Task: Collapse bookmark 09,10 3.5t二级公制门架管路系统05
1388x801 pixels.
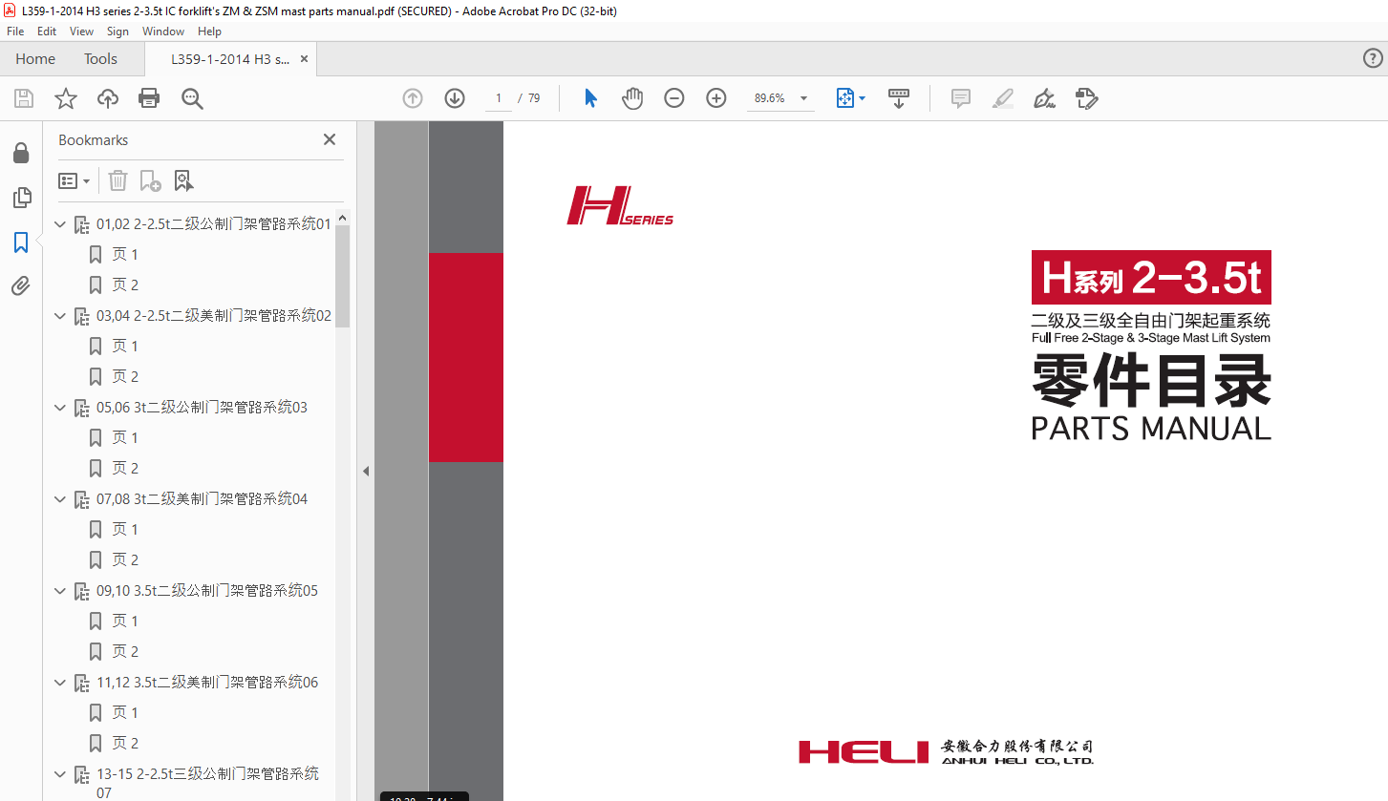Action: [x=60, y=591]
